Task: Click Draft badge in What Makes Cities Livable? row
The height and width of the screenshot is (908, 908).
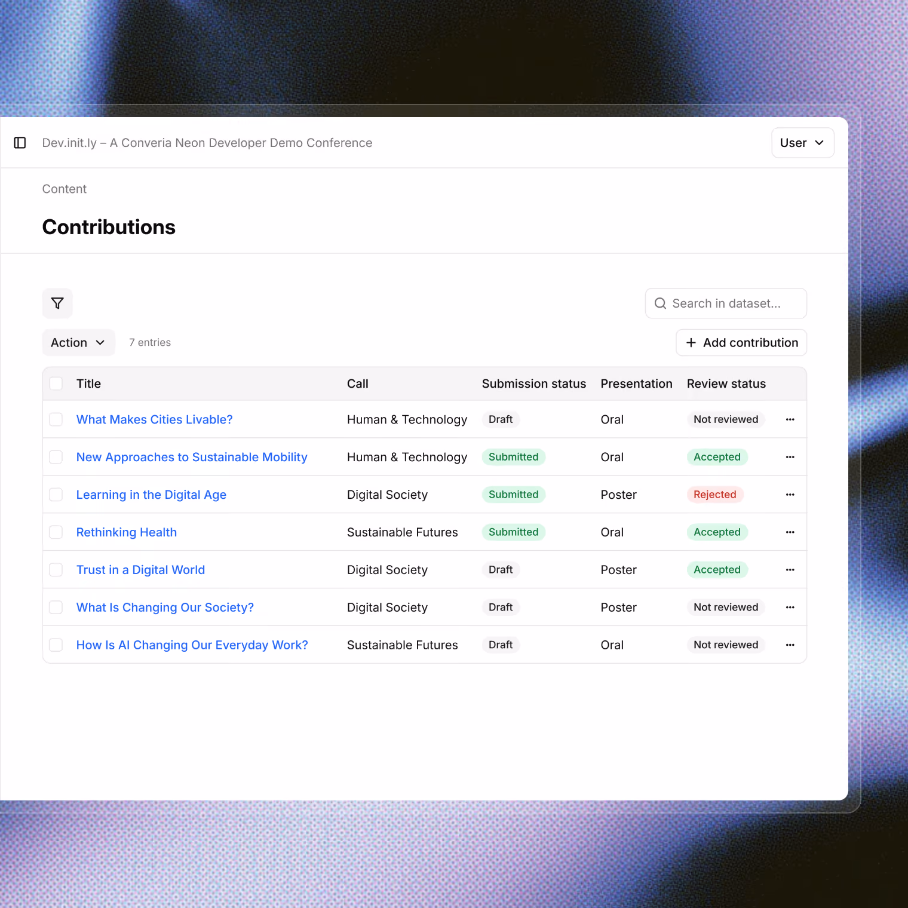Action: (501, 419)
